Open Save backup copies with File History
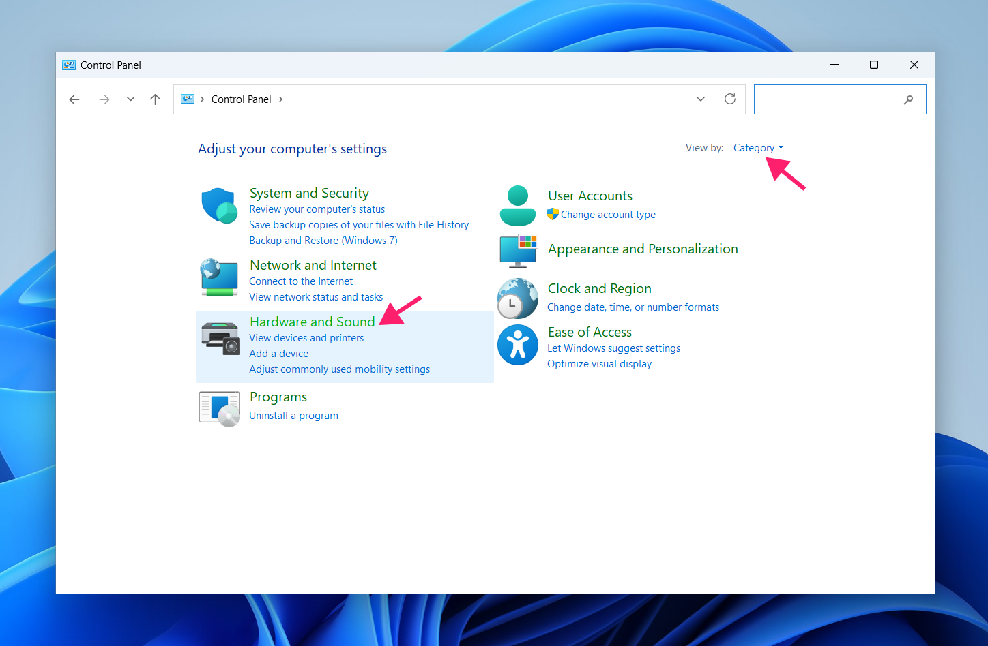This screenshot has height=646, width=988. click(x=359, y=225)
